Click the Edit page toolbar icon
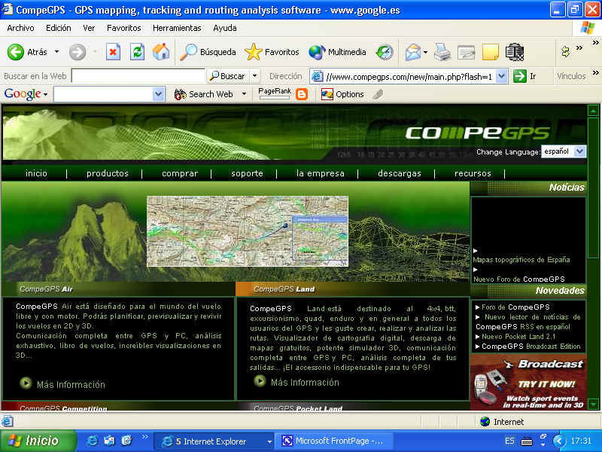The width and height of the screenshot is (602, 452). point(466,52)
